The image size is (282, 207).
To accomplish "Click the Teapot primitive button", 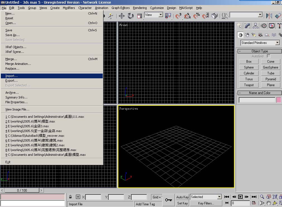I will click(x=249, y=85).
